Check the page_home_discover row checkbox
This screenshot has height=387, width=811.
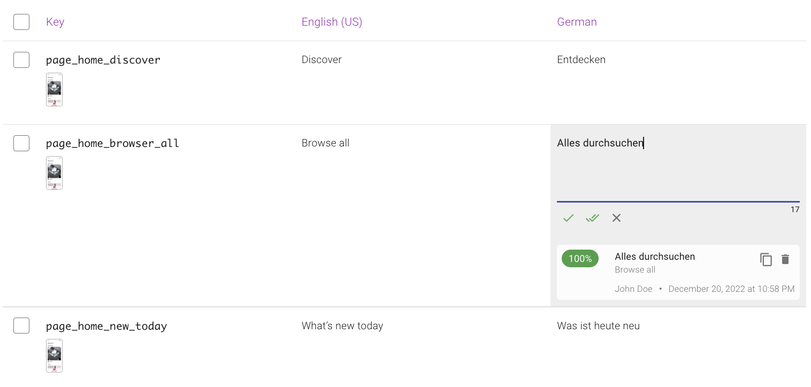[x=21, y=60]
